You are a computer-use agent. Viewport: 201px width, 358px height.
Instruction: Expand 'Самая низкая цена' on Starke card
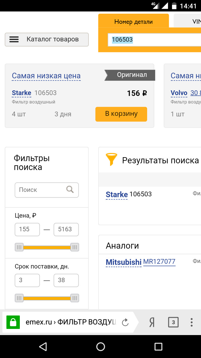[46, 76]
